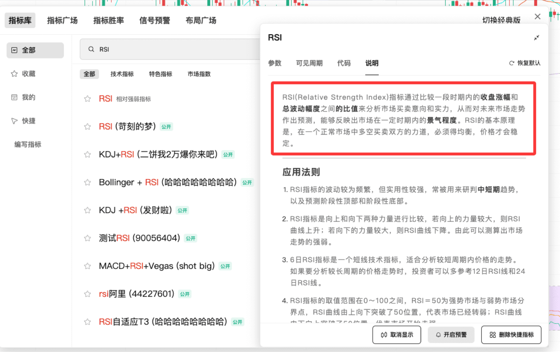Click the 切换经典版 link
Image resolution: width=560 pixels, height=352 pixels.
coord(502,20)
